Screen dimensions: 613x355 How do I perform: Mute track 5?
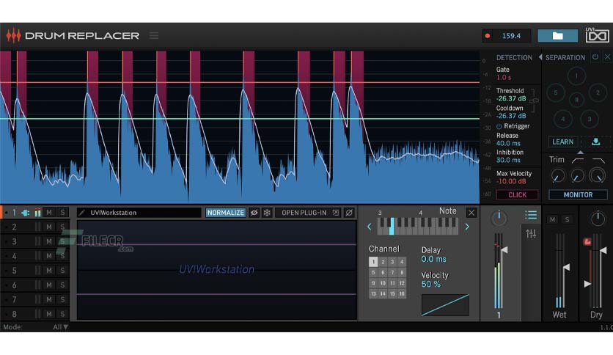point(49,271)
